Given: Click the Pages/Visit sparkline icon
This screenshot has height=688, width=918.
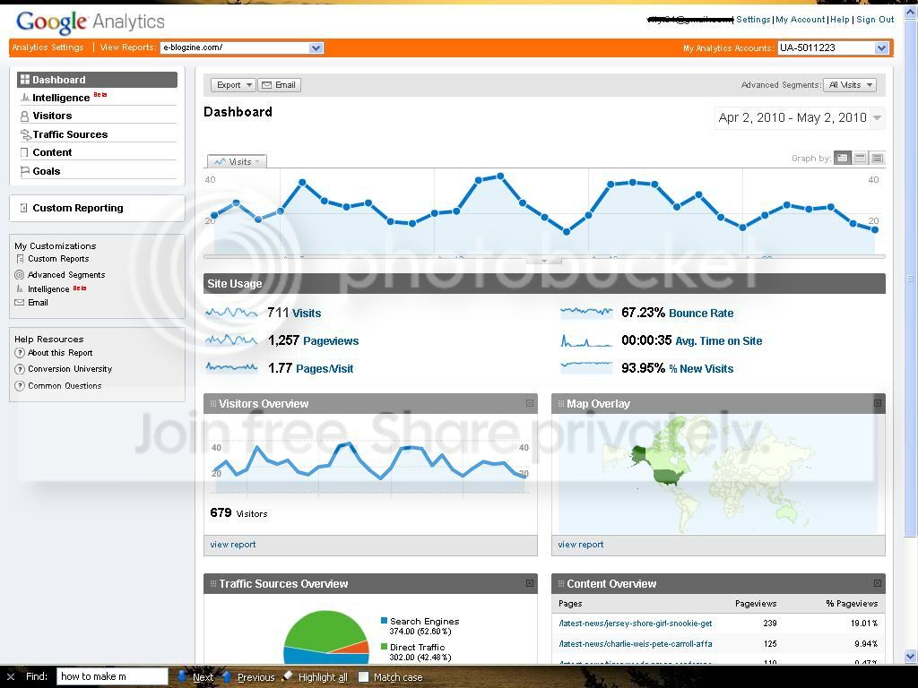Looking at the screenshot, I should tap(231, 367).
